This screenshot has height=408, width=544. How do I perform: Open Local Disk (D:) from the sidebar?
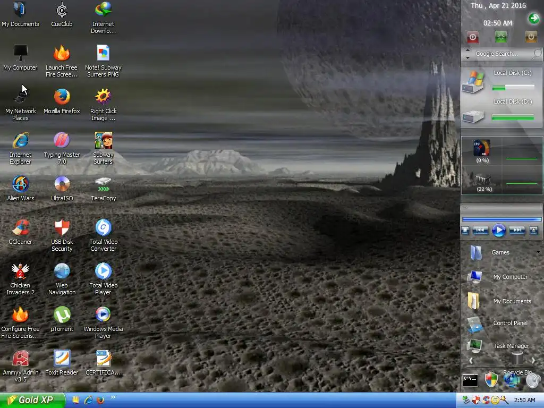coord(473,116)
